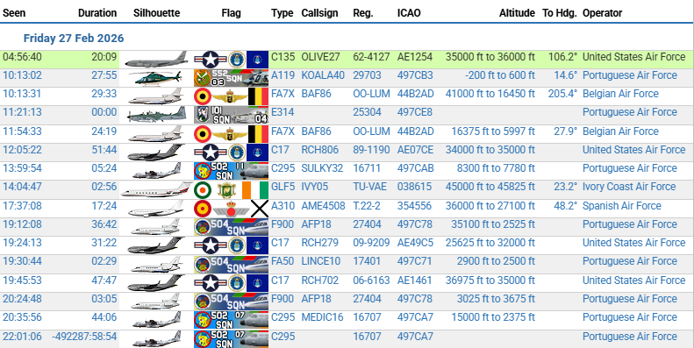Image resolution: width=694 pixels, height=348 pixels.
Task: Click the C295 silhouette for SULKY32
Action: 156,171
